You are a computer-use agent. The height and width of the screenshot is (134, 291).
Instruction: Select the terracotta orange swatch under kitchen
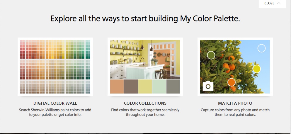(117, 86)
